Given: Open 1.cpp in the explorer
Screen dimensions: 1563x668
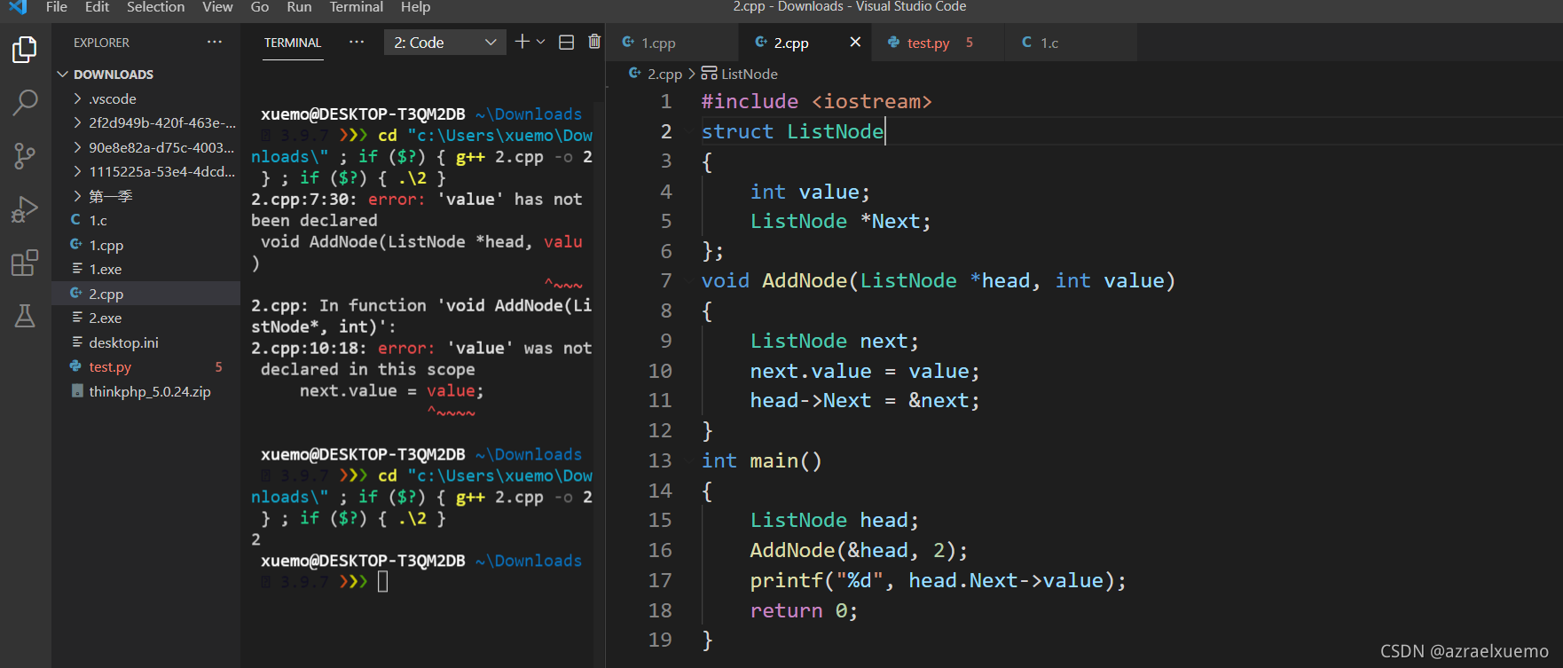Looking at the screenshot, I should (x=145, y=245).
